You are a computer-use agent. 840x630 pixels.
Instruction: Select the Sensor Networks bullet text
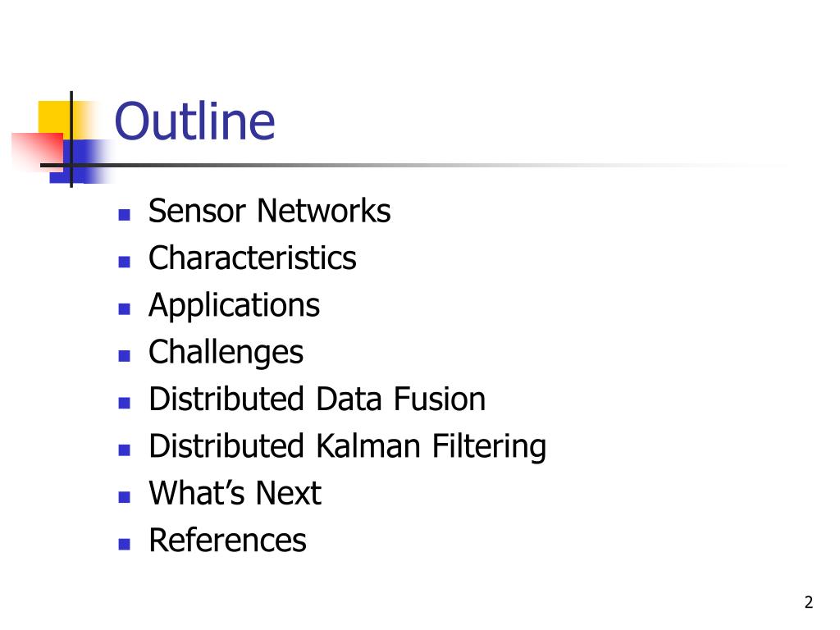click(269, 211)
